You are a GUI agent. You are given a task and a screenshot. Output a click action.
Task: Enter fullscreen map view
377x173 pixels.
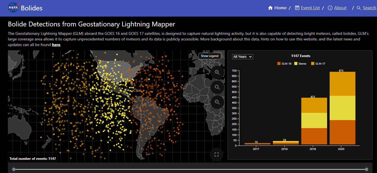coord(217,154)
